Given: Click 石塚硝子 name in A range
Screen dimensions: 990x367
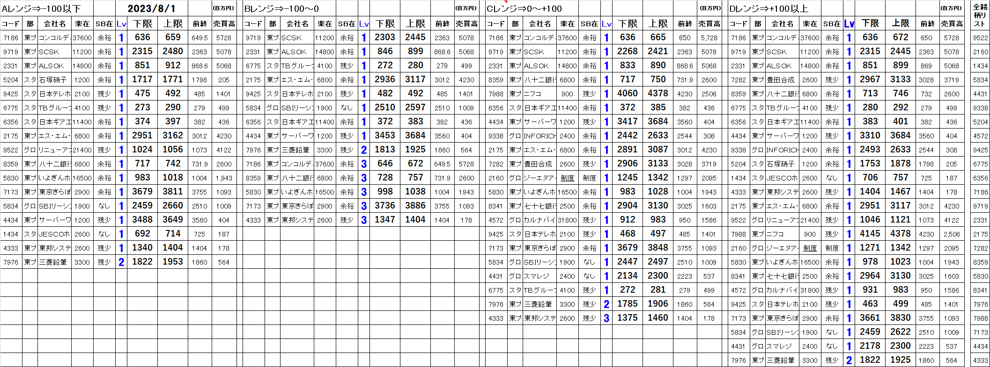Looking at the screenshot, I should point(53,80).
